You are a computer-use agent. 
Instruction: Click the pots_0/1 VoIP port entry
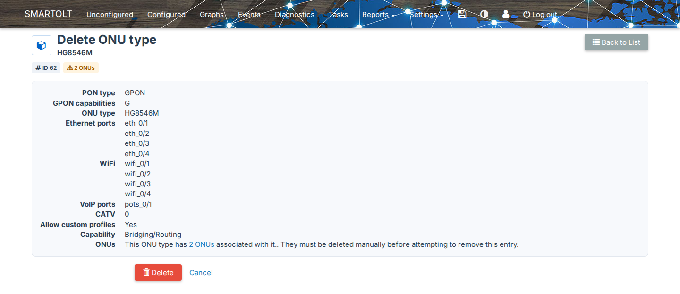click(x=138, y=204)
